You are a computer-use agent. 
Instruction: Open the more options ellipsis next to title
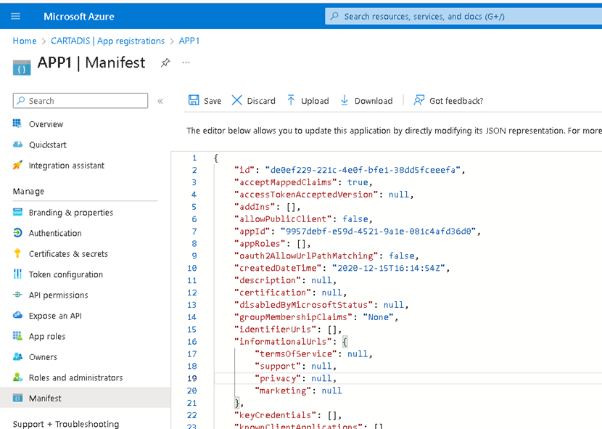tap(186, 62)
